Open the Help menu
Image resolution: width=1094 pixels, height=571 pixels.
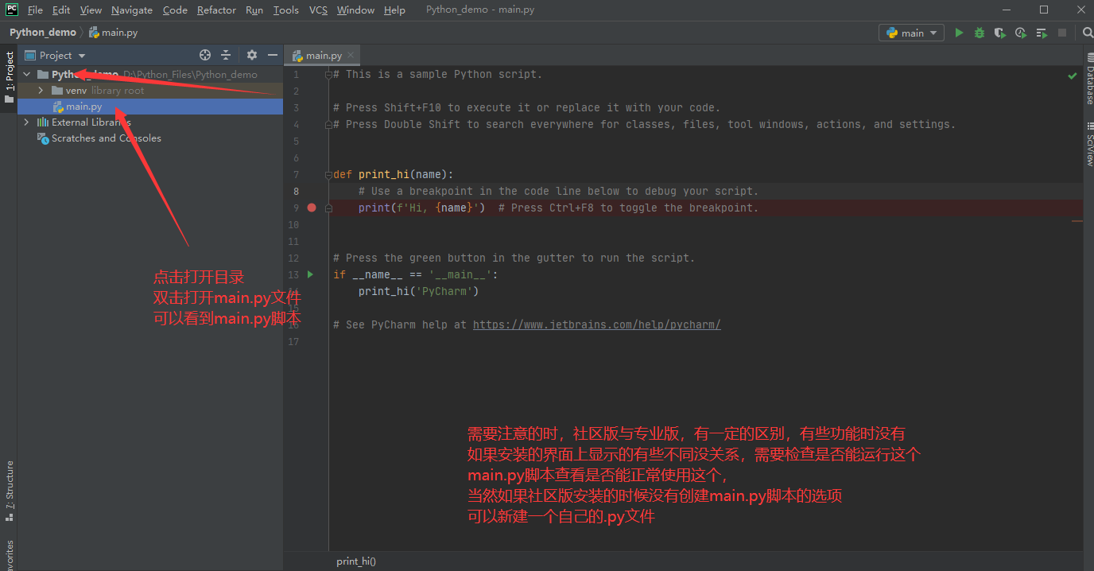coord(394,10)
